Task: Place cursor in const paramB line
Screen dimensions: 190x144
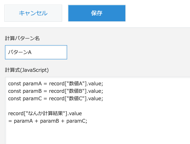Action: point(55,91)
